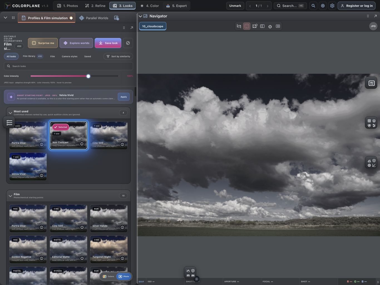Open the top bar Search box
Viewport: 380px width, 285px height.
coord(290,6)
